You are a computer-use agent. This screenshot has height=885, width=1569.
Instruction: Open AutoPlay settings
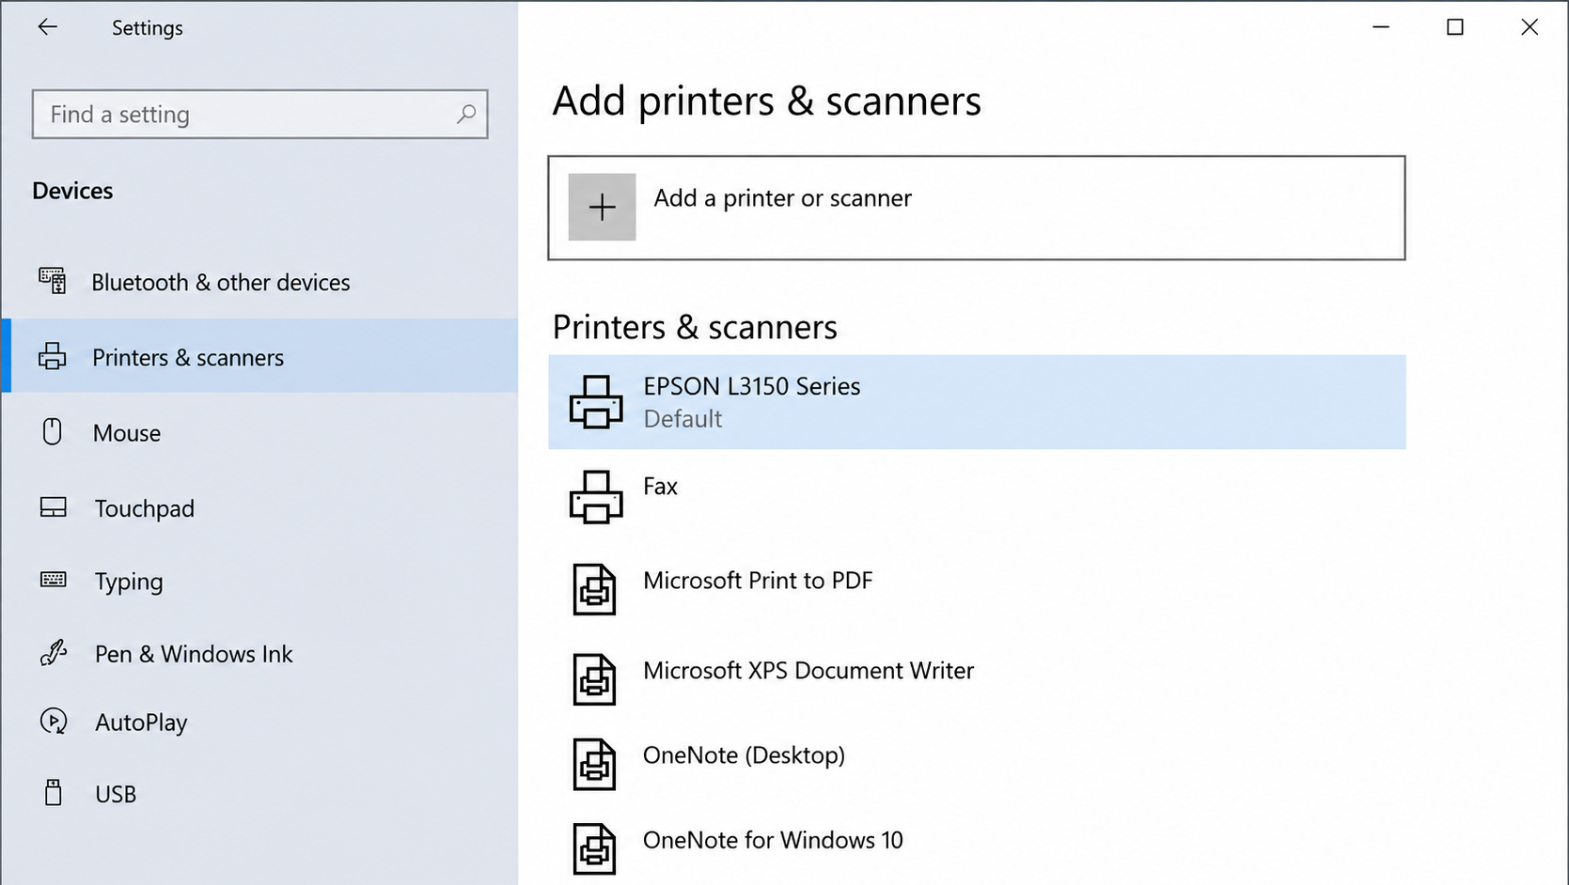(260, 722)
